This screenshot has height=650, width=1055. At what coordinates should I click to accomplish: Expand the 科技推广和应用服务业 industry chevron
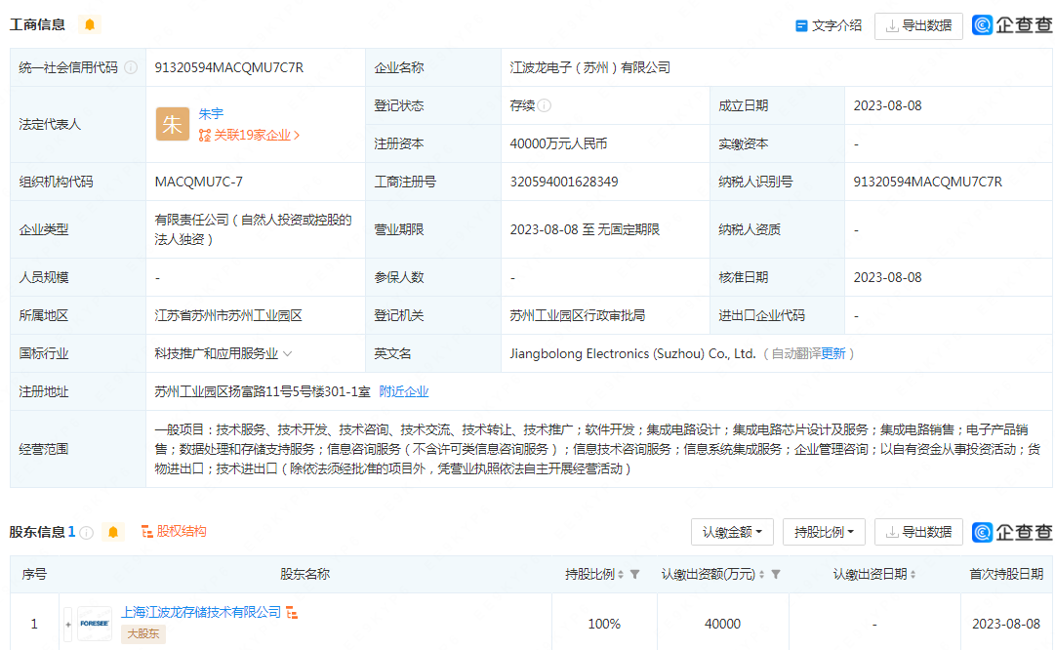[287, 354]
